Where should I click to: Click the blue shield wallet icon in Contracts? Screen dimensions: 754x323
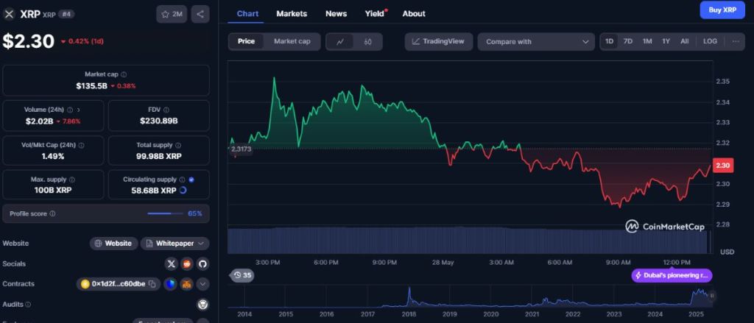tap(170, 283)
